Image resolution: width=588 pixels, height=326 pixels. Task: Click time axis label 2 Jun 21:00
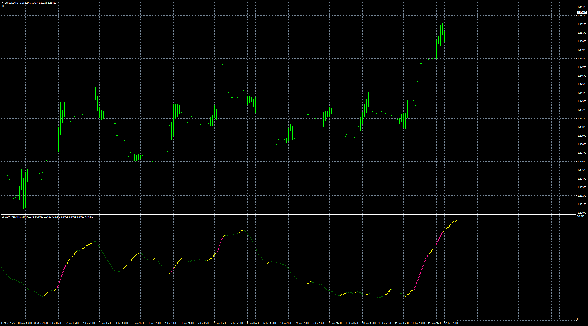(x=89, y=323)
